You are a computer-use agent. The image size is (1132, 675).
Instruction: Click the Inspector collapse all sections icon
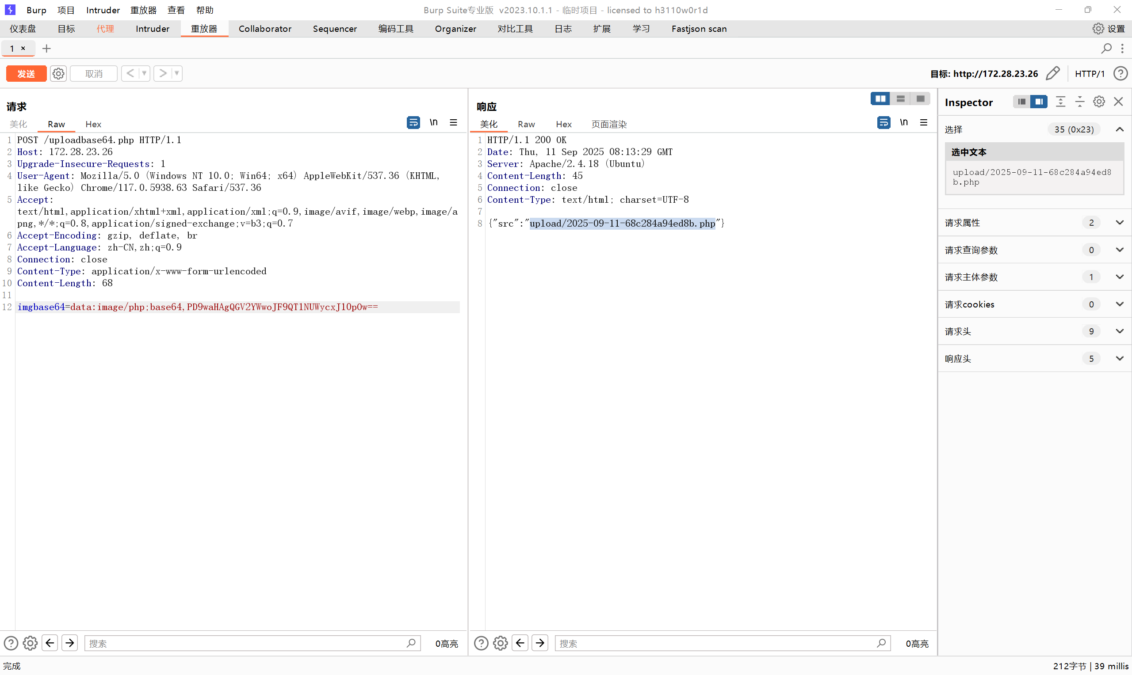pos(1080,102)
